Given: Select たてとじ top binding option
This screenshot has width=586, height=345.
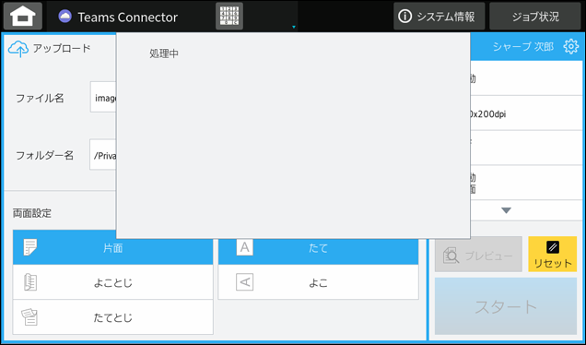Looking at the screenshot, I should 112,317.
